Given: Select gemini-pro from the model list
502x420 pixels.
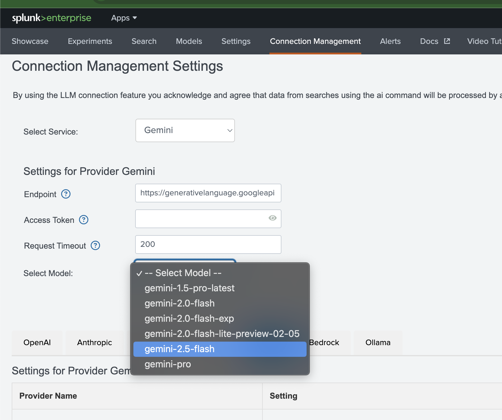Looking at the screenshot, I should pos(167,364).
